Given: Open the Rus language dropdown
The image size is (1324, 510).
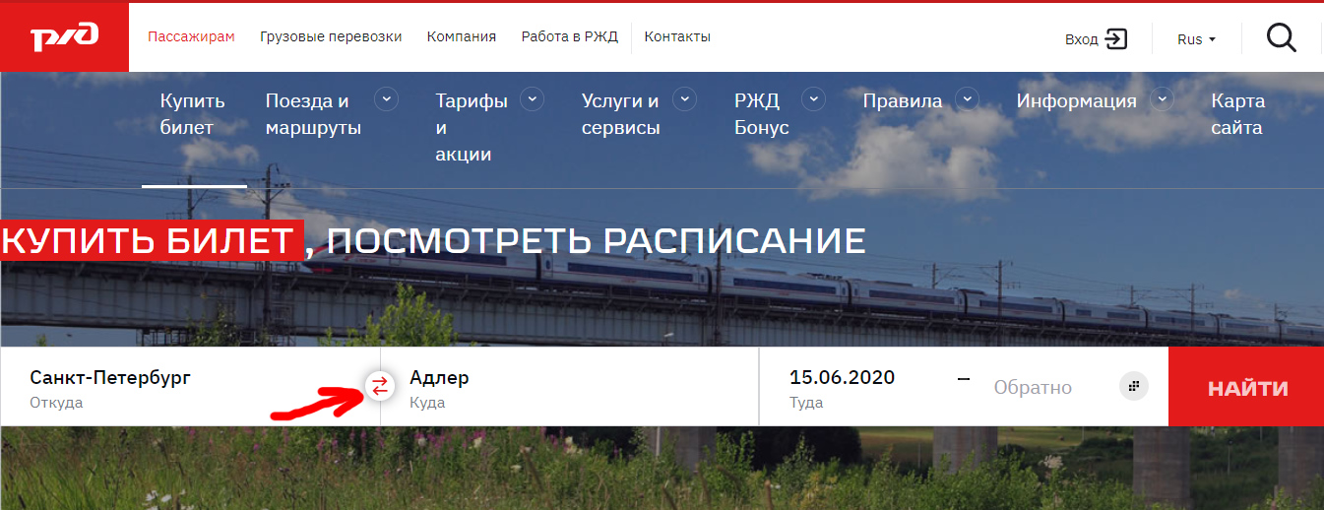Looking at the screenshot, I should 1196,39.
